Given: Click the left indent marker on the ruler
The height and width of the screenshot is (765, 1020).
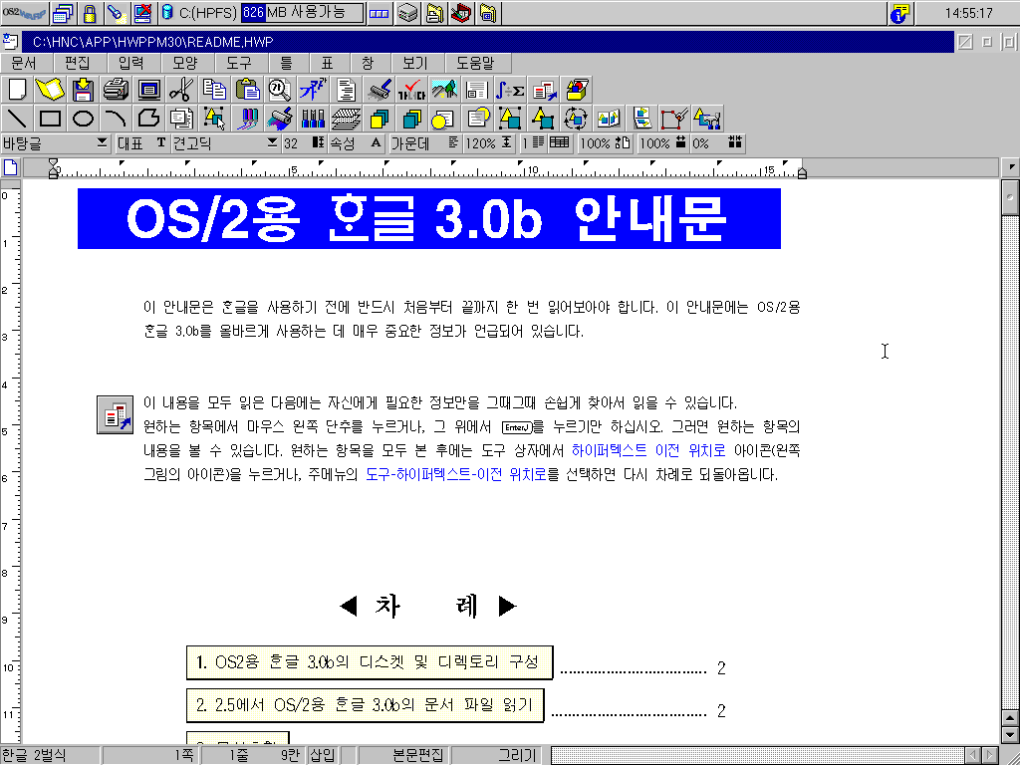Looking at the screenshot, I should coord(54,167).
